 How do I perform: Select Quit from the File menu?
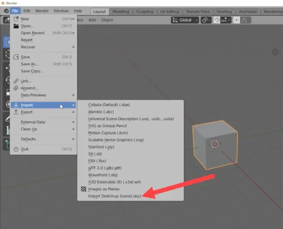[25, 149]
